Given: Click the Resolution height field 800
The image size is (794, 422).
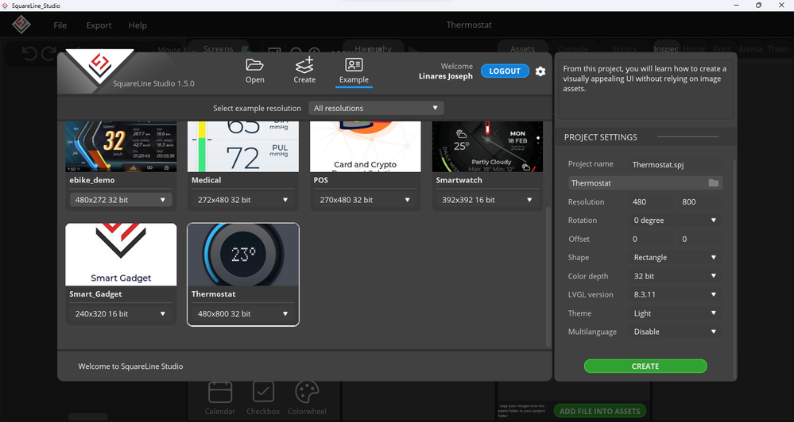Looking at the screenshot, I should click(699, 201).
